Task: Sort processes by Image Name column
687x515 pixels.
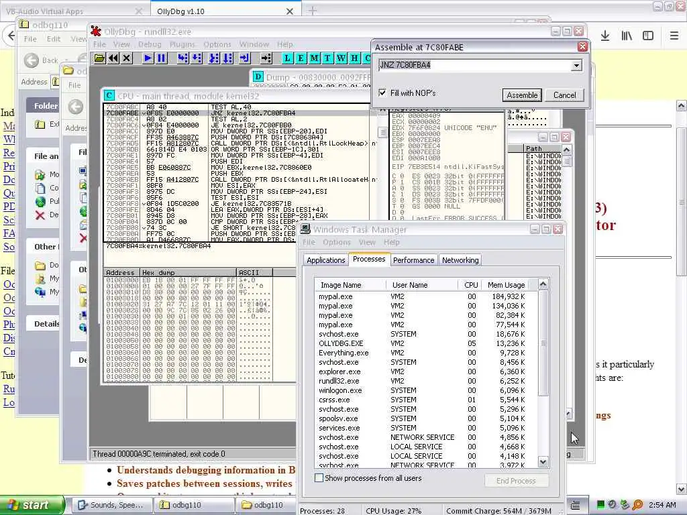Action: coord(350,284)
